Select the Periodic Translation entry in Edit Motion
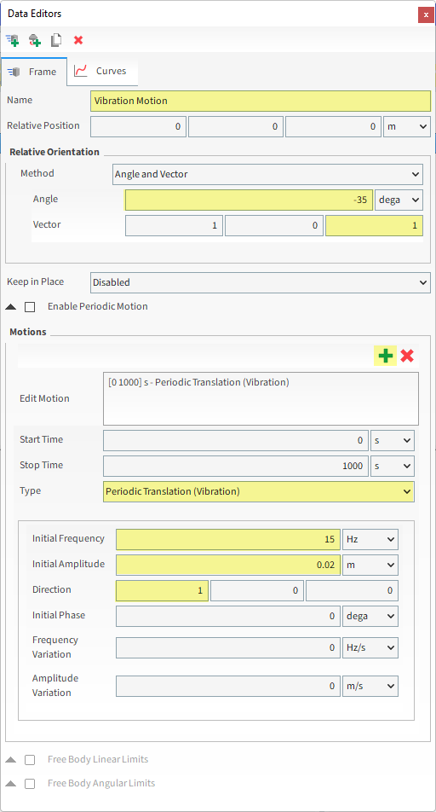Image resolution: width=436 pixels, height=812 pixels. point(197,383)
